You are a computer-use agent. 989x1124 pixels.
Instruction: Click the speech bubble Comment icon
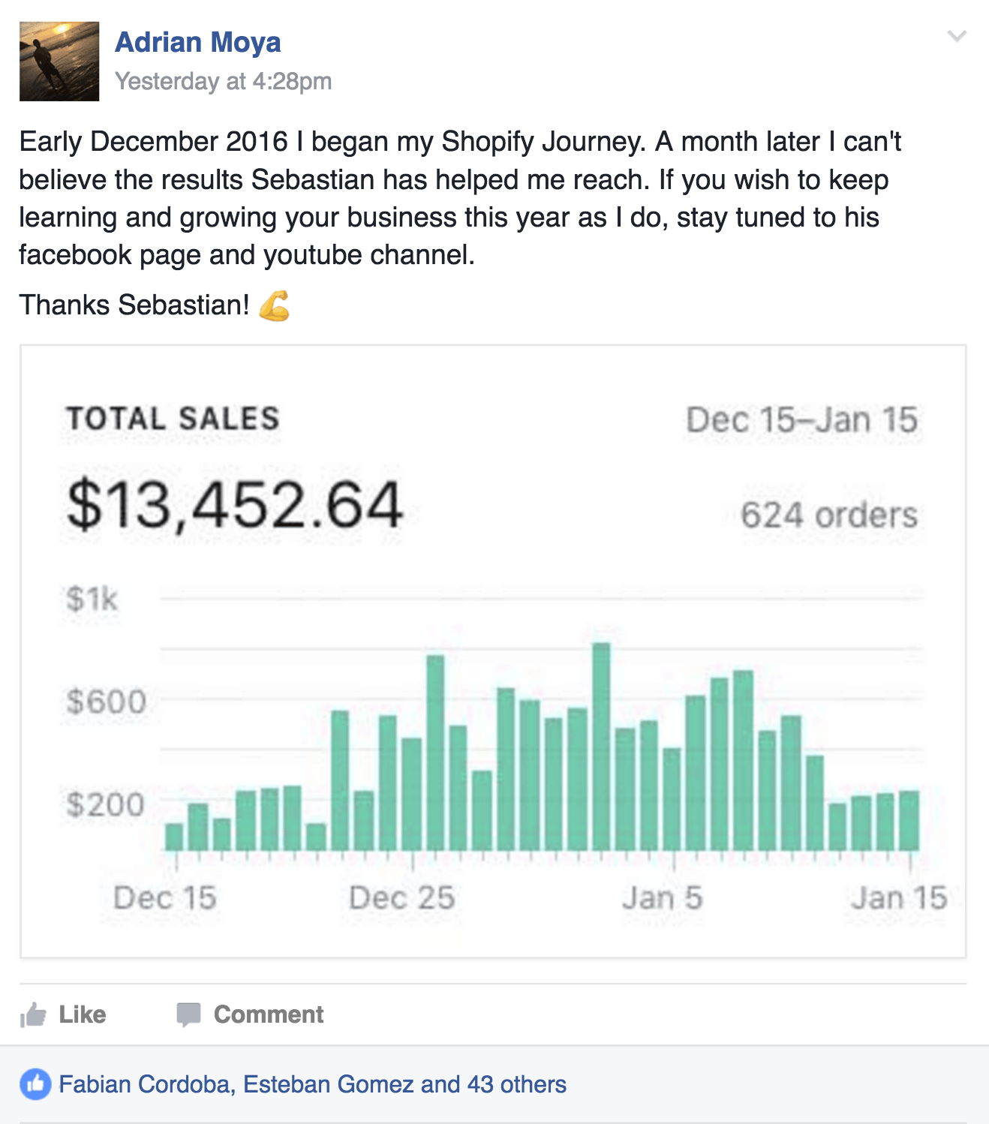(188, 1014)
